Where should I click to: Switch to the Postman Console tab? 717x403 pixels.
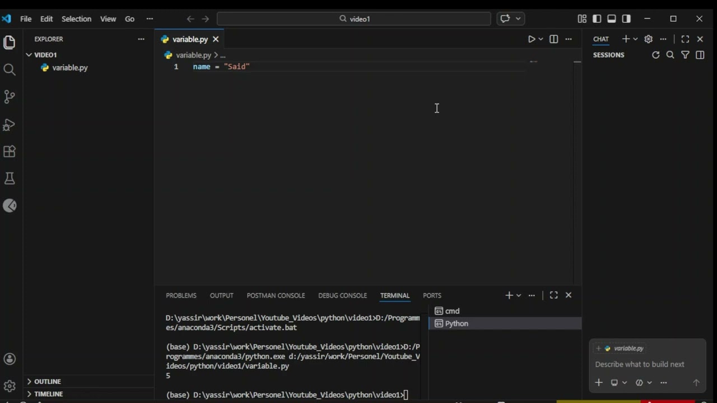tap(276, 296)
